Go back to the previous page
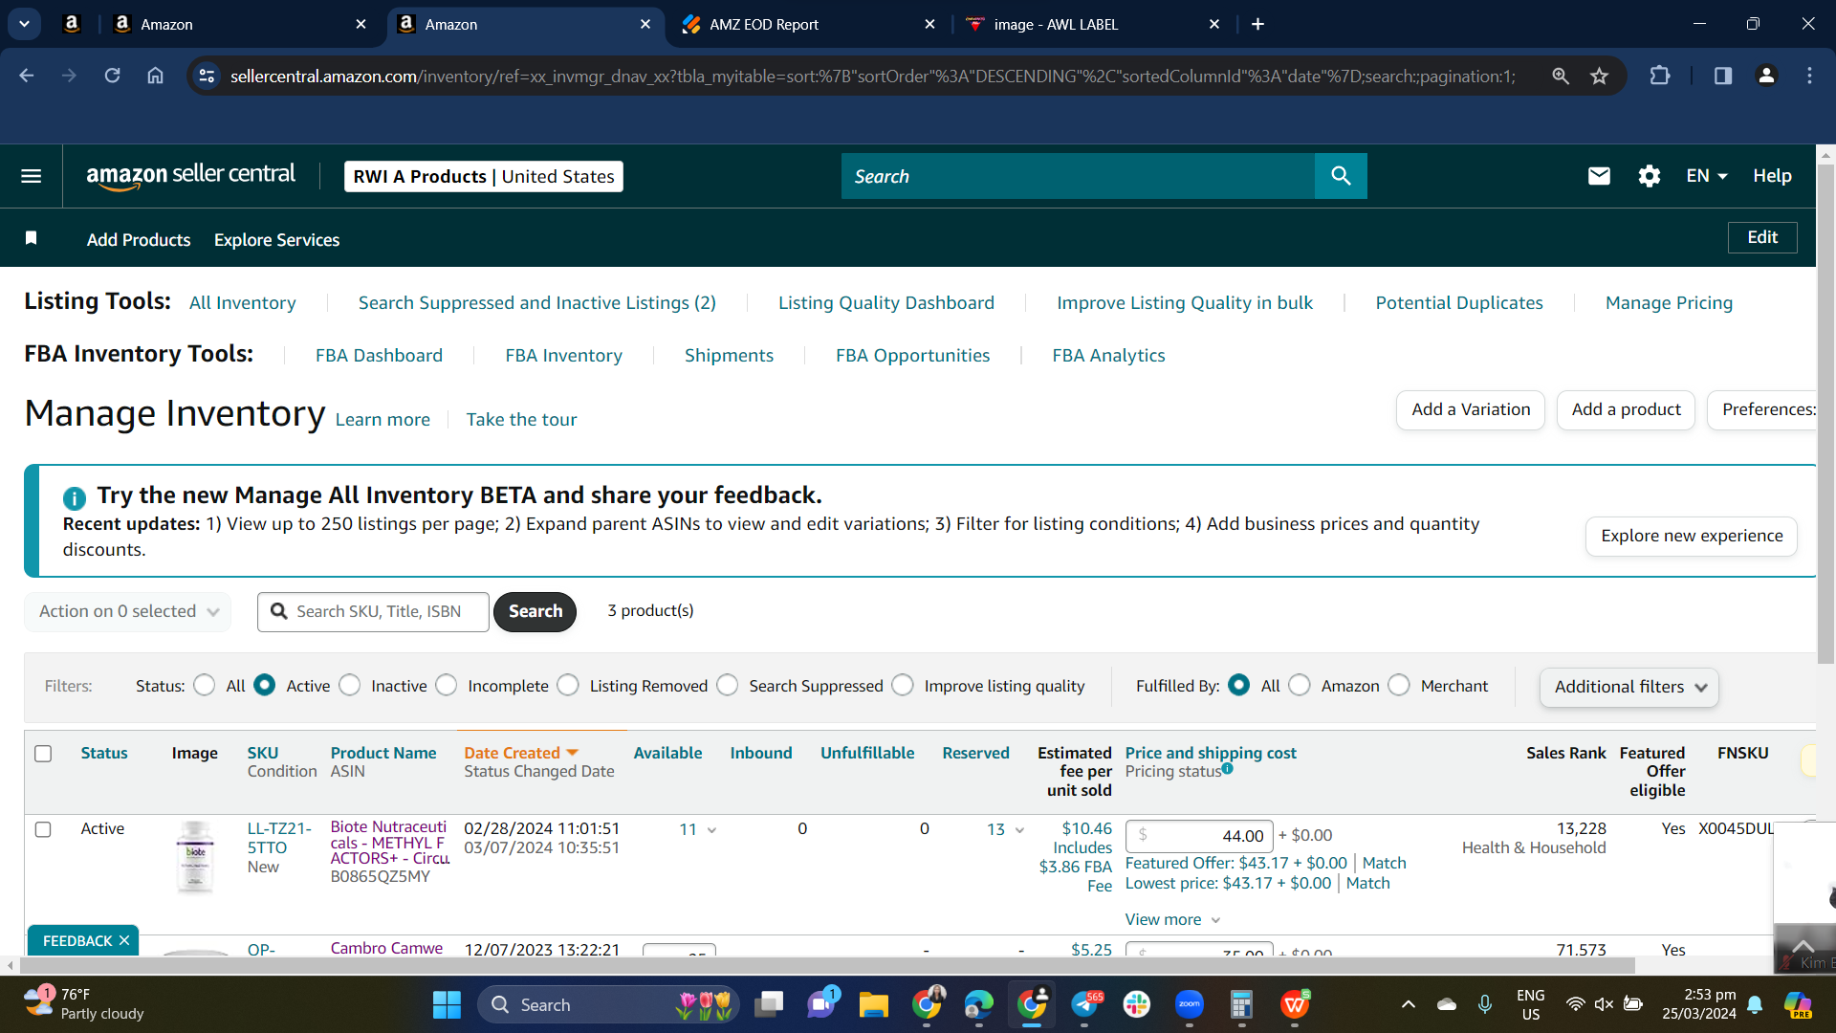This screenshot has height=1033, width=1836. pyautogui.click(x=27, y=76)
